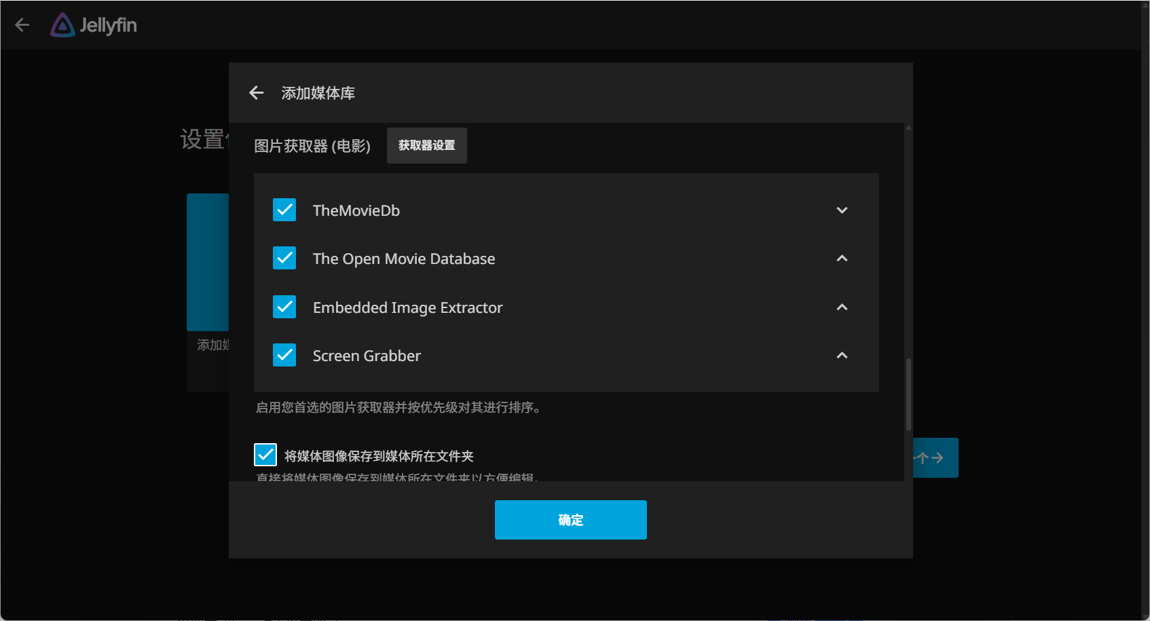
Task: Click the 添加媒体库 dialog title
Action: click(x=318, y=93)
